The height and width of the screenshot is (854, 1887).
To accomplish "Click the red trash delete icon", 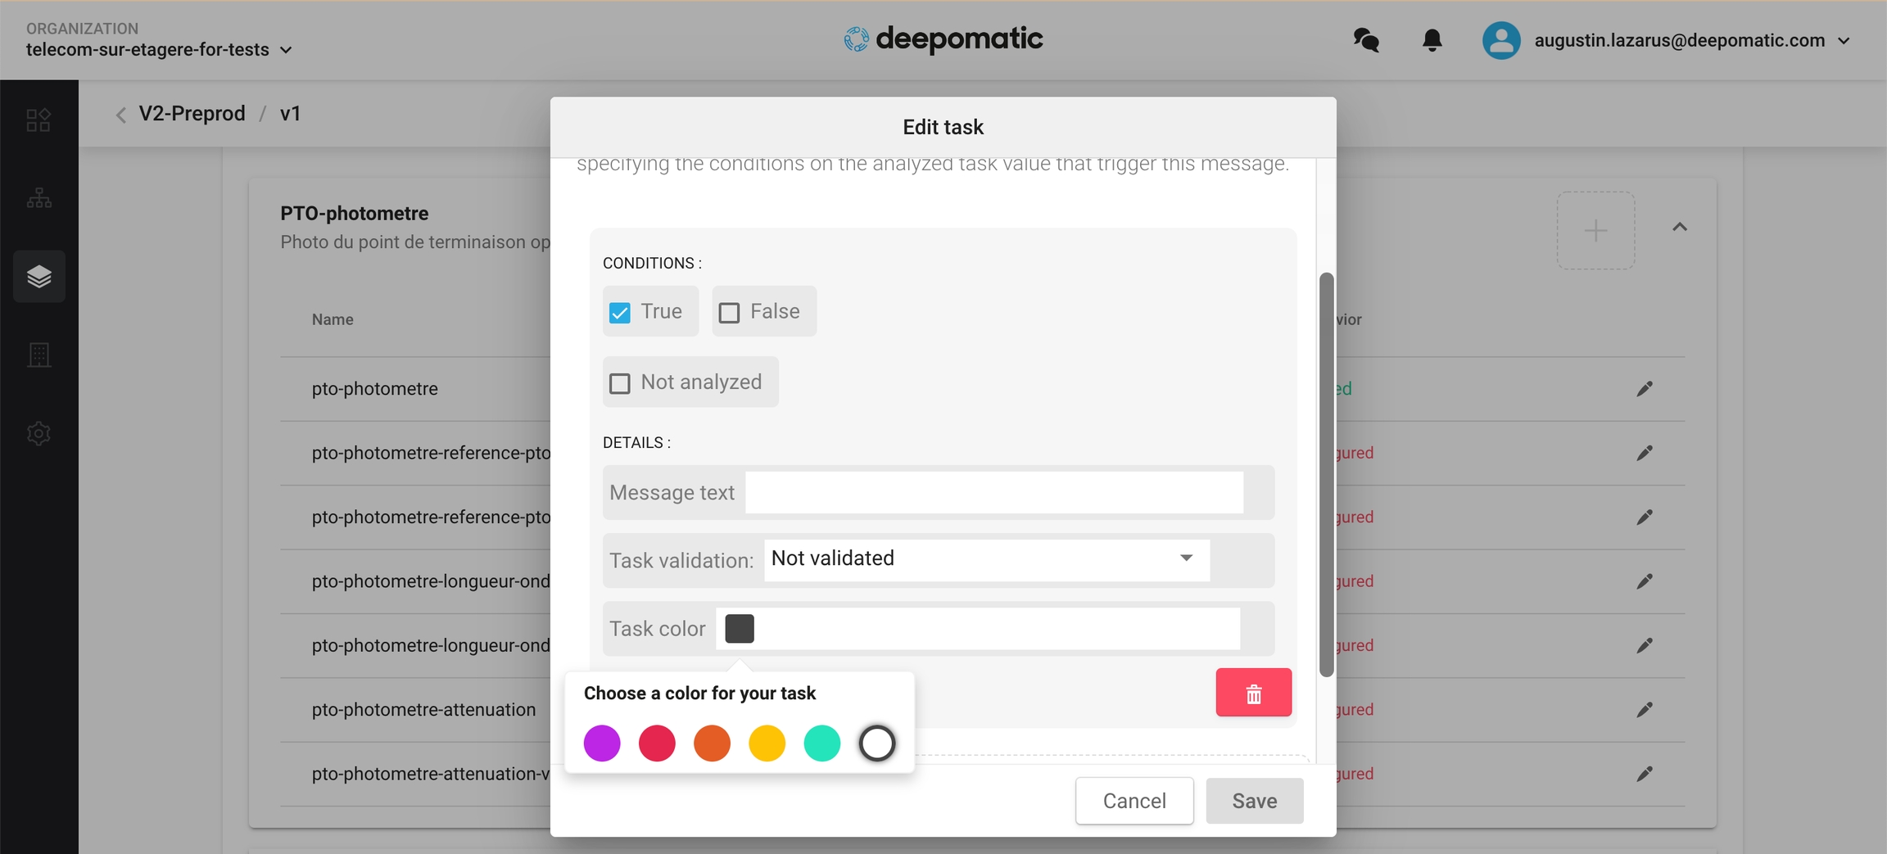I will [x=1252, y=693].
